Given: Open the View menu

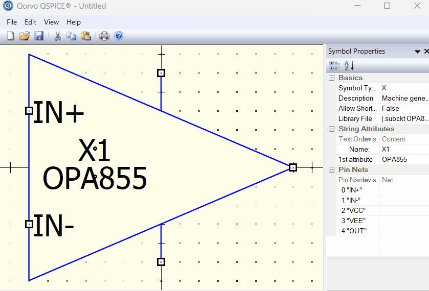Looking at the screenshot, I should (51, 22).
